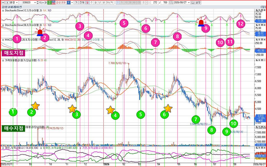Click the stepper beside the 0 interval field
This screenshot has height=167, width=267.
147,3
